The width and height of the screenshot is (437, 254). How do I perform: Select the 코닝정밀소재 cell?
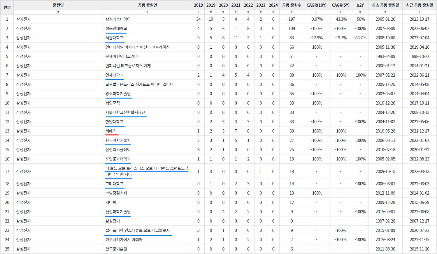[147, 193]
